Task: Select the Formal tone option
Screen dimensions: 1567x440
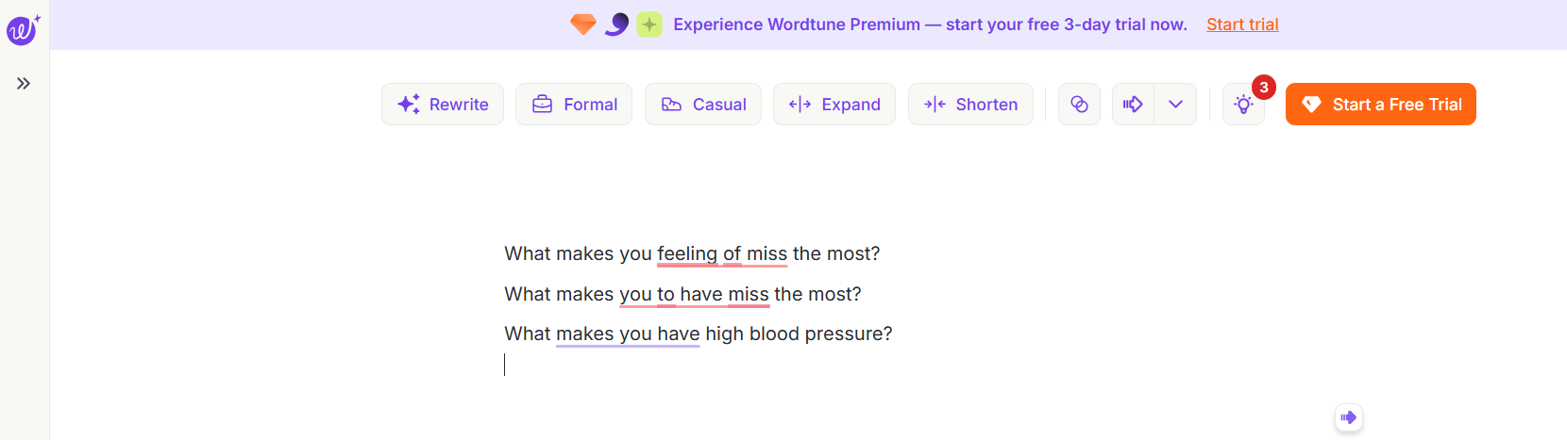Action: pos(574,105)
